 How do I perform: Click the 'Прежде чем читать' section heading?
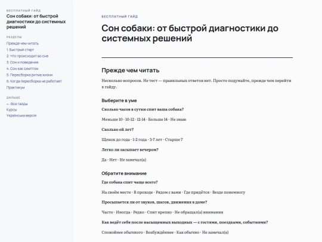coord(131,71)
